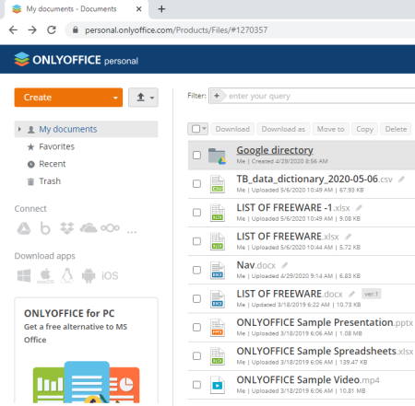Go back in browser history
This screenshot has width=415, height=406.
pyautogui.click(x=13, y=30)
